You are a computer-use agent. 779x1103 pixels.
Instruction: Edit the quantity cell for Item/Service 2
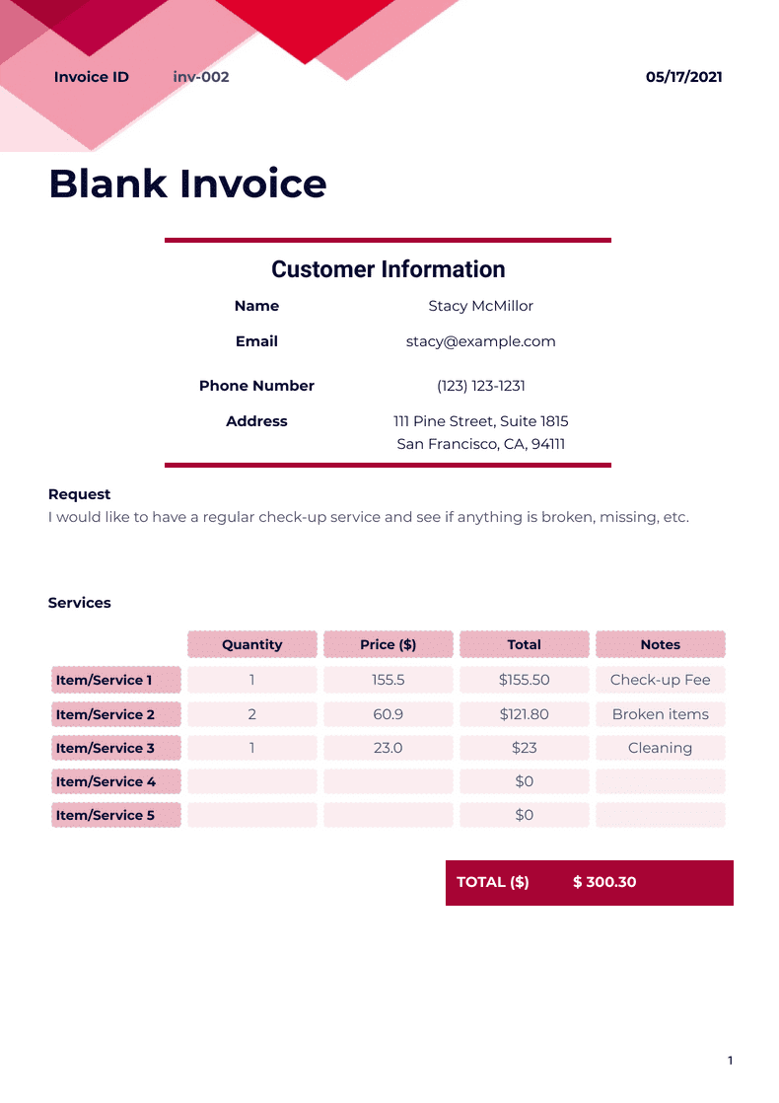[x=252, y=714]
